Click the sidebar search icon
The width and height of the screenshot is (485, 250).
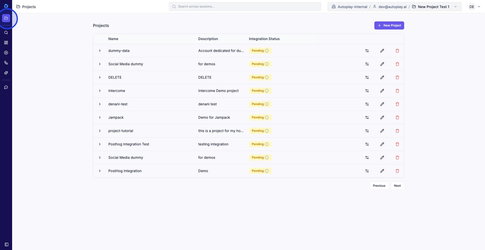click(x=6, y=33)
